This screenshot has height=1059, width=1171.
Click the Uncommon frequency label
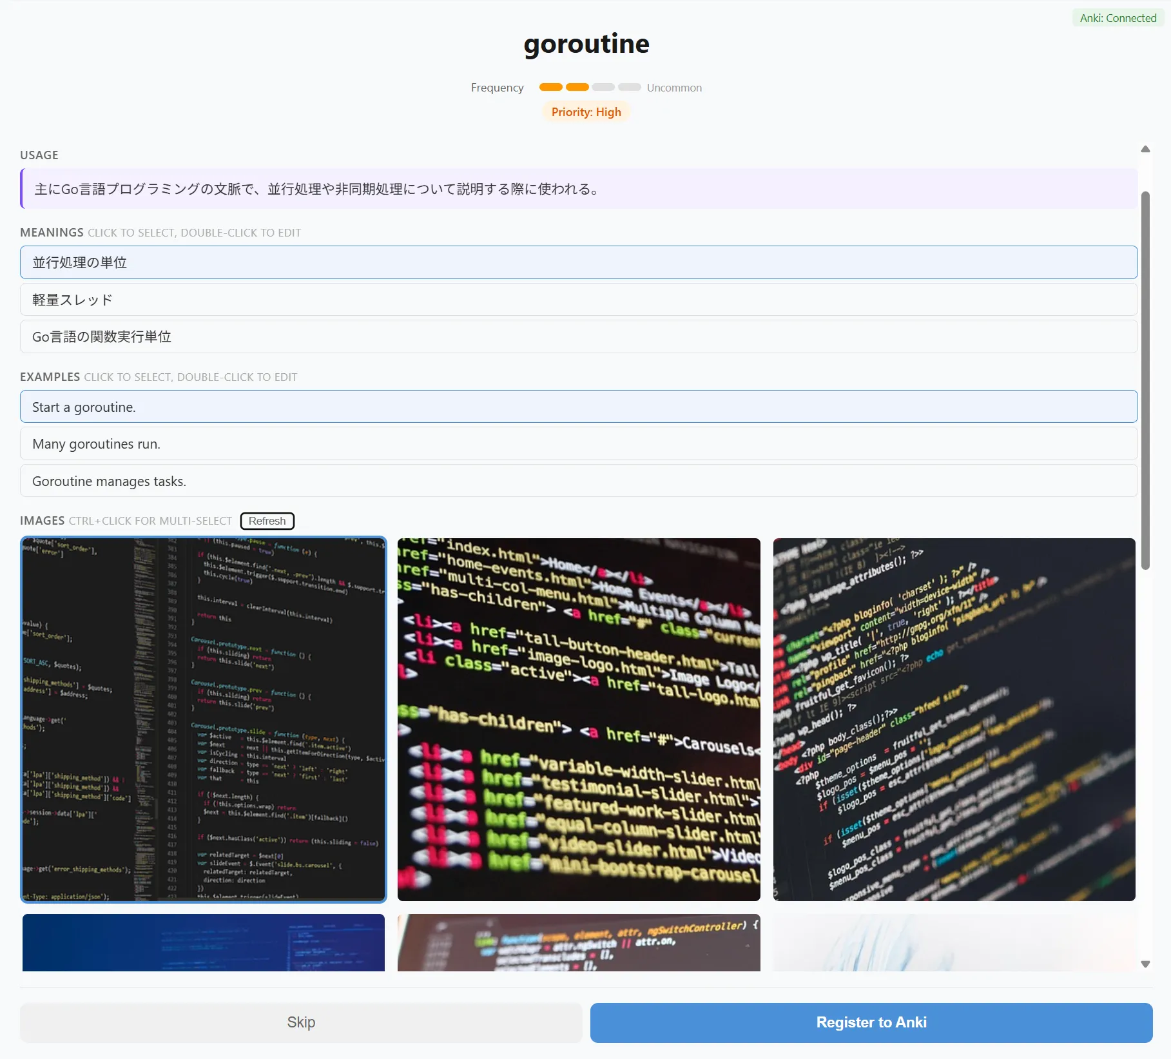coord(674,88)
